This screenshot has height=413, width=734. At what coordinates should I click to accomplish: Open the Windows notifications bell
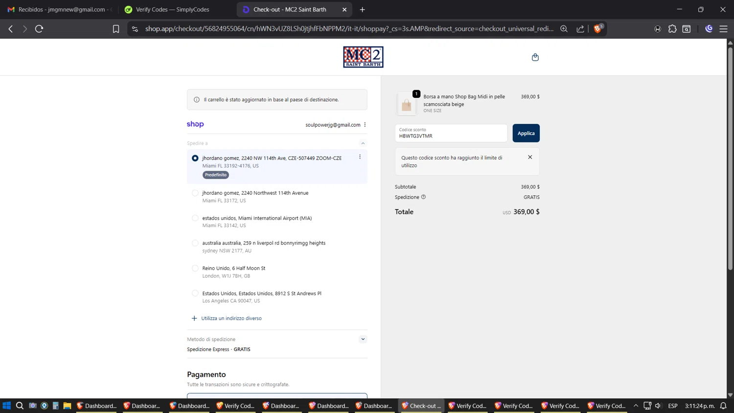723,406
